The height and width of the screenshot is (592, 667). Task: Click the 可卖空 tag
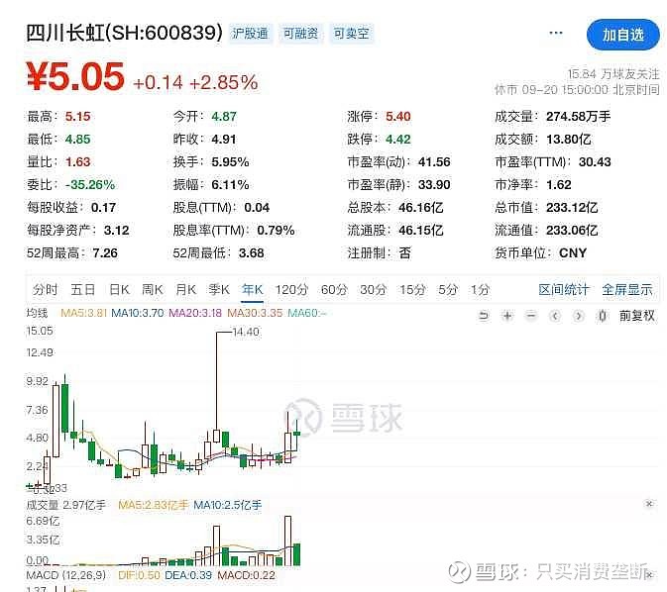click(351, 33)
